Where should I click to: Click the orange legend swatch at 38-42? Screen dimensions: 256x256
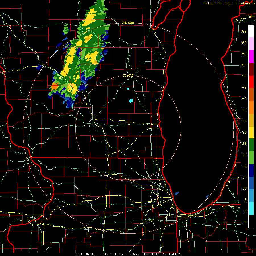251,108
